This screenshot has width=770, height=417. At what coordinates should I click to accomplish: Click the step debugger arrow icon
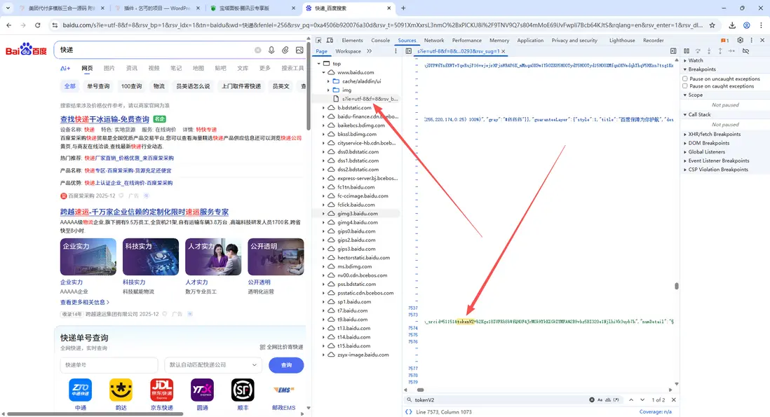point(731,51)
